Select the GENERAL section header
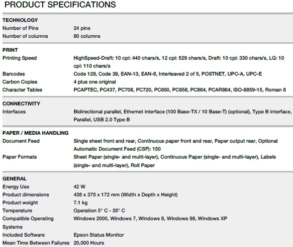 click(14, 179)
